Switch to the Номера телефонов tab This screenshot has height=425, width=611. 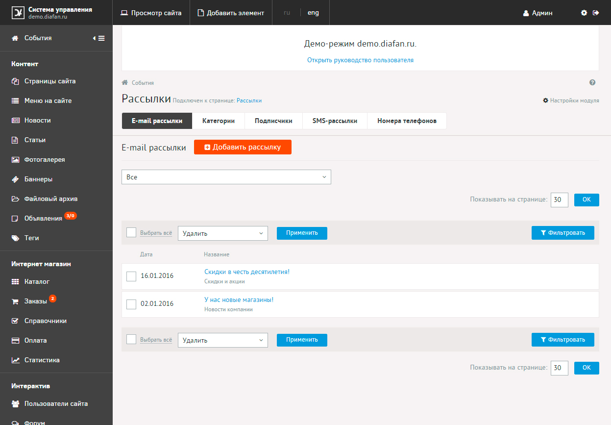(x=407, y=121)
